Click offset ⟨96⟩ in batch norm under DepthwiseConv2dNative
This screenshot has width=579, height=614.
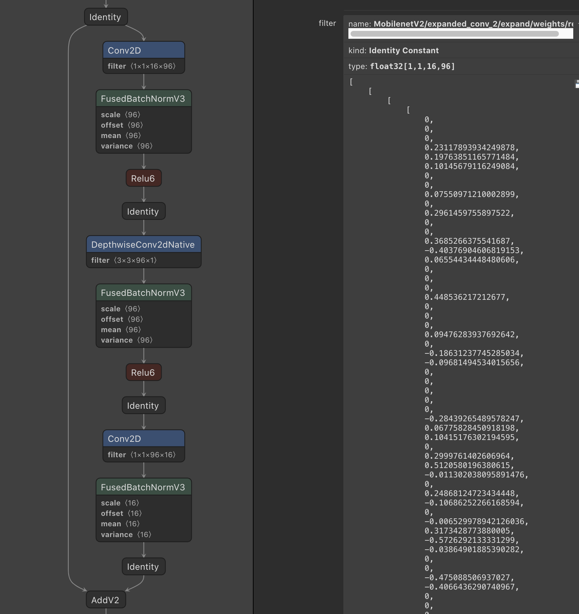[122, 319]
